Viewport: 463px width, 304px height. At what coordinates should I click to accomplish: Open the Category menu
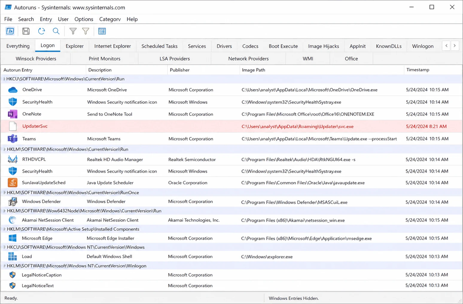coord(110,19)
